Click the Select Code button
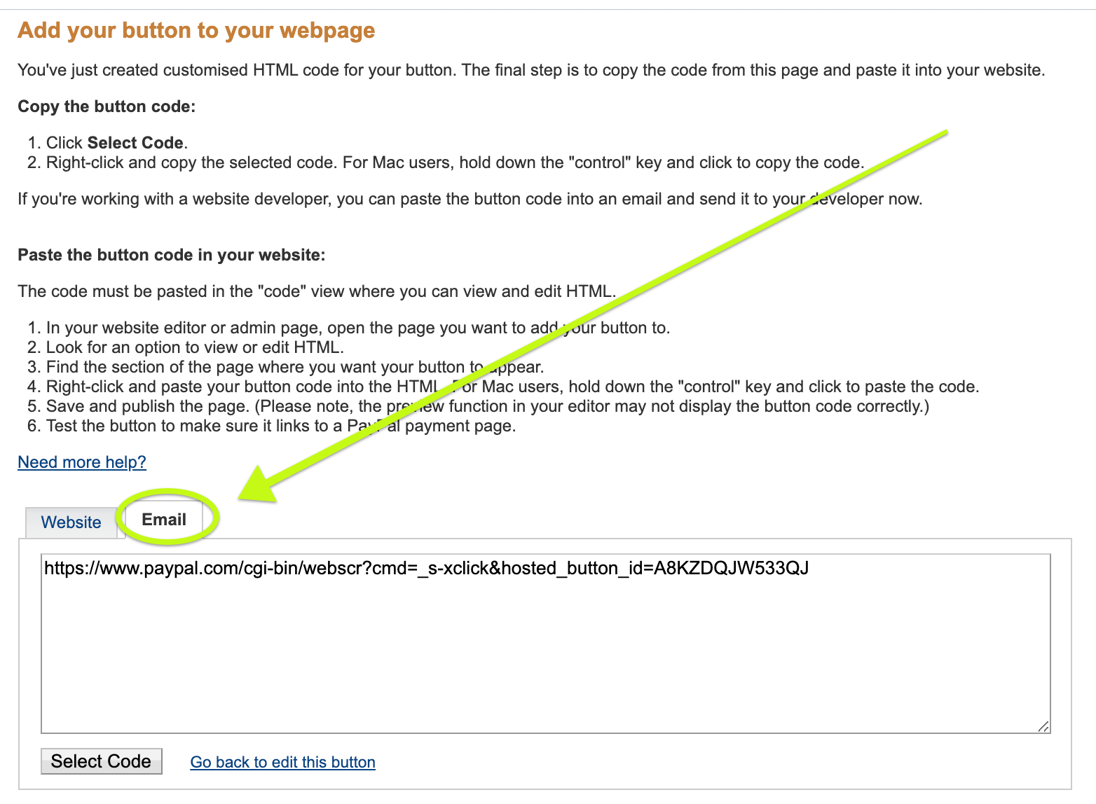 [102, 761]
